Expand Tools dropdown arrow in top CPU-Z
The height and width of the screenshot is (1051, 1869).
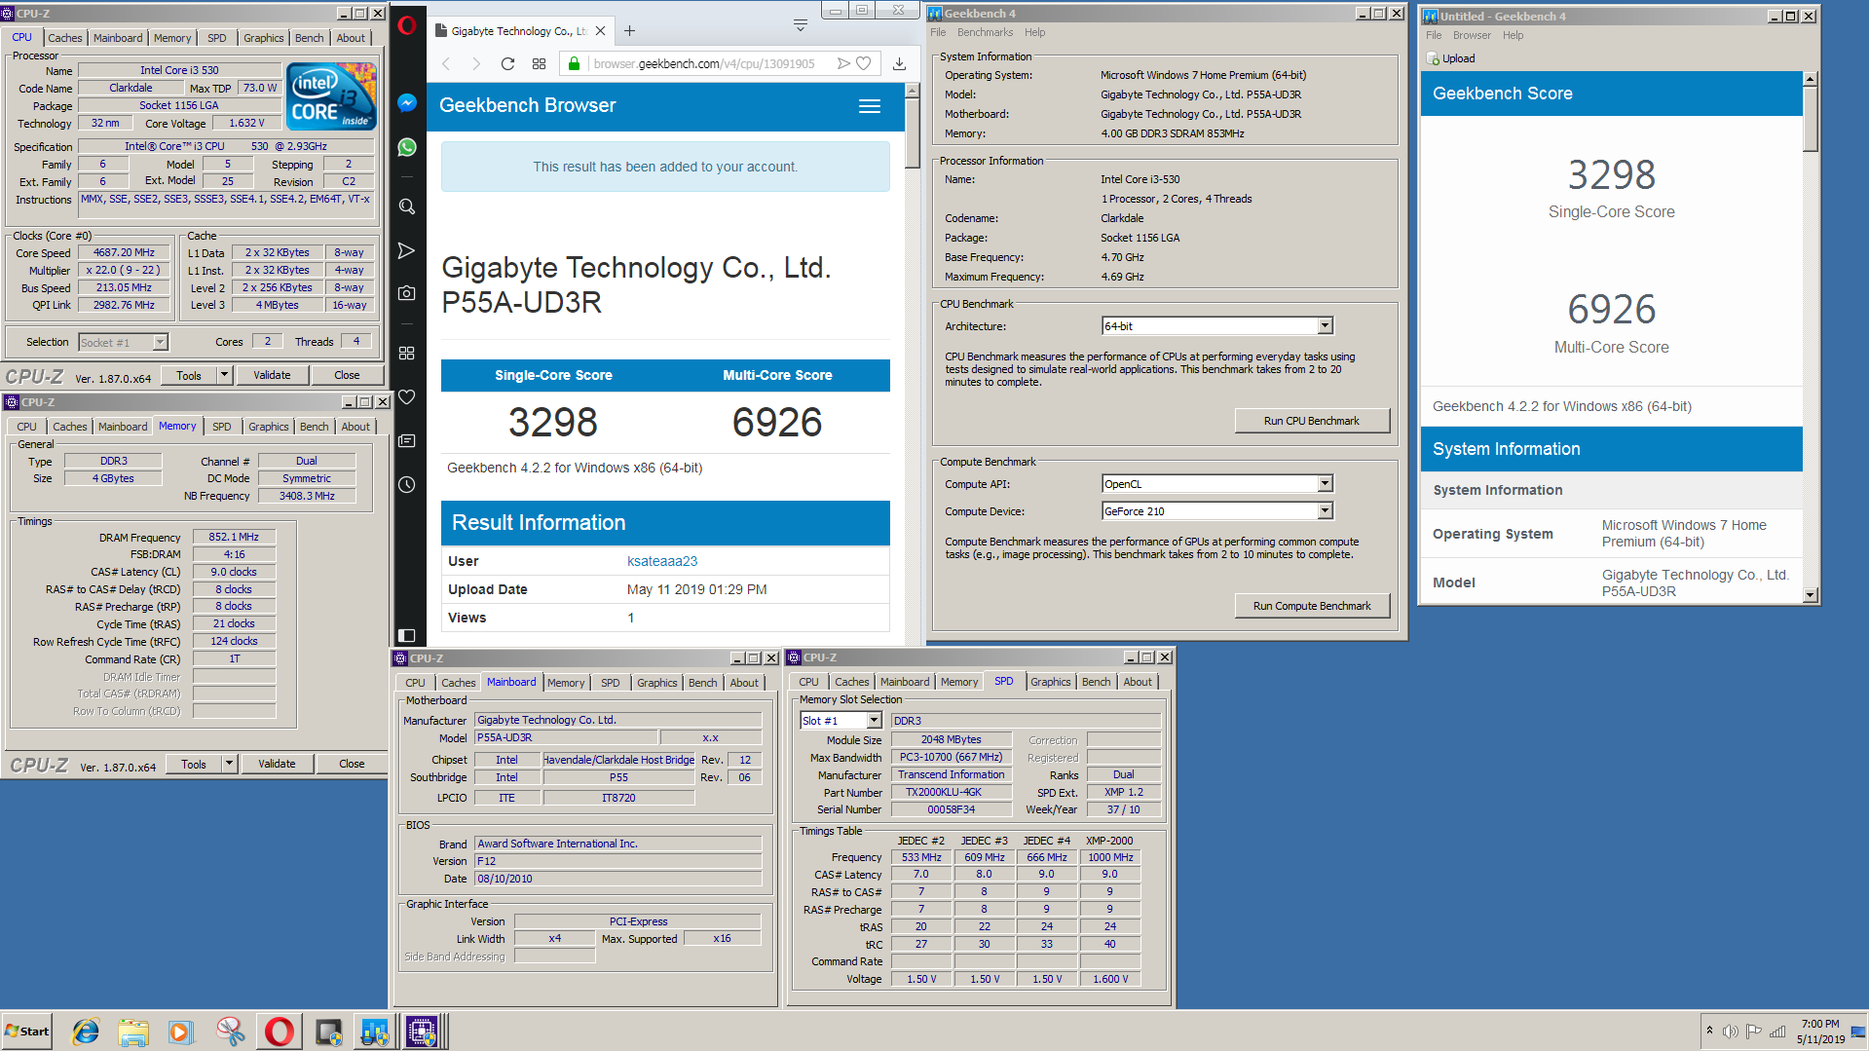point(225,375)
